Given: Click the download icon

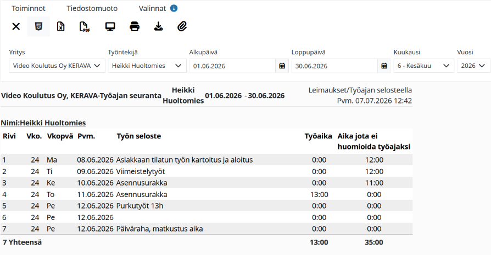Looking at the screenshot, I should (x=158, y=26).
